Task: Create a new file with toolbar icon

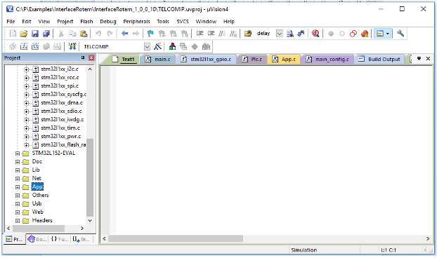Action: pos(13,34)
